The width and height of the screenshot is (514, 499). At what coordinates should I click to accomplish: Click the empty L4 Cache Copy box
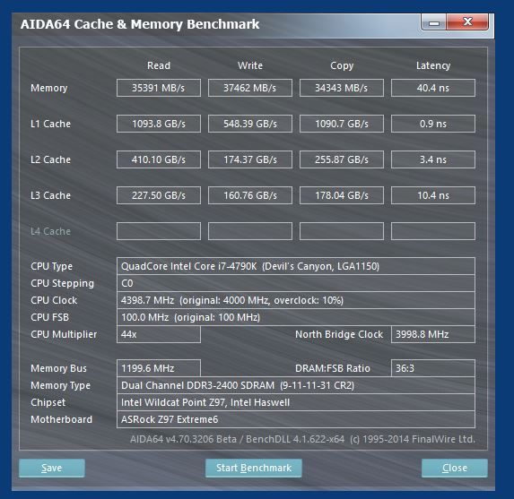(x=342, y=231)
